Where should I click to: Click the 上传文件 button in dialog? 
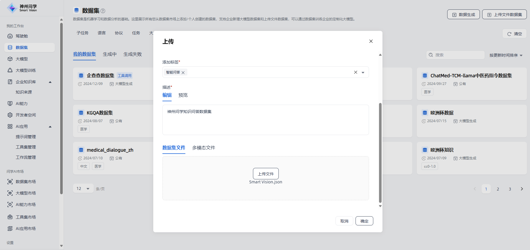266,174
